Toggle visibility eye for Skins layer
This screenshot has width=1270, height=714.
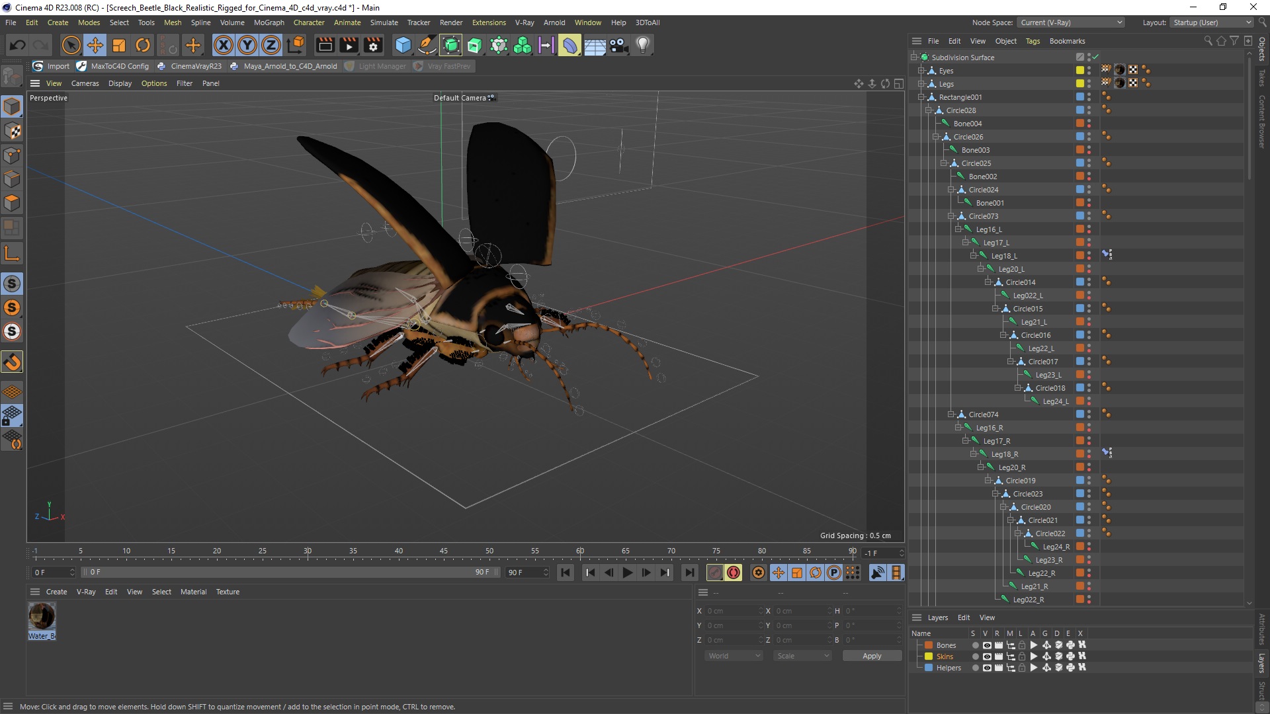[986, 656]
